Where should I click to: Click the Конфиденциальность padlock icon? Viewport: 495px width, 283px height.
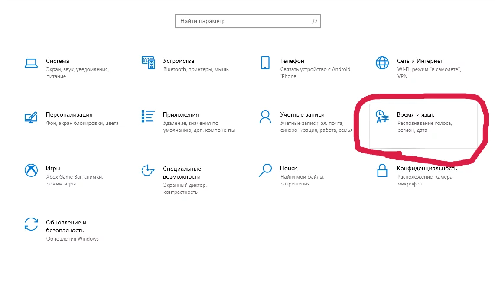pyautogui.click(x=382, y=170)
